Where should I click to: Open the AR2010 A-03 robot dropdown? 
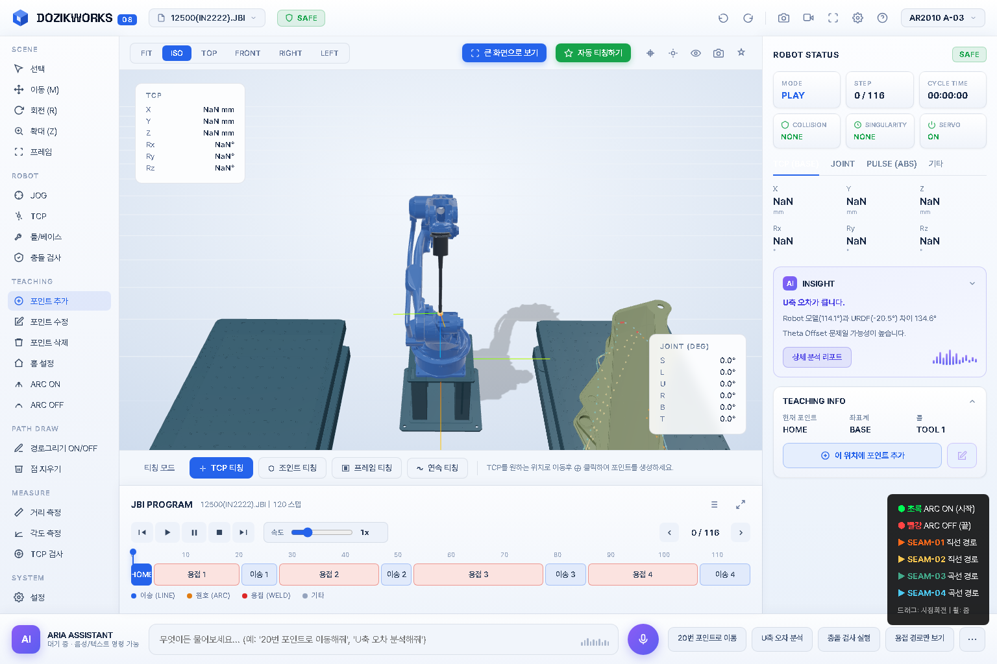[x=942, y=18]
